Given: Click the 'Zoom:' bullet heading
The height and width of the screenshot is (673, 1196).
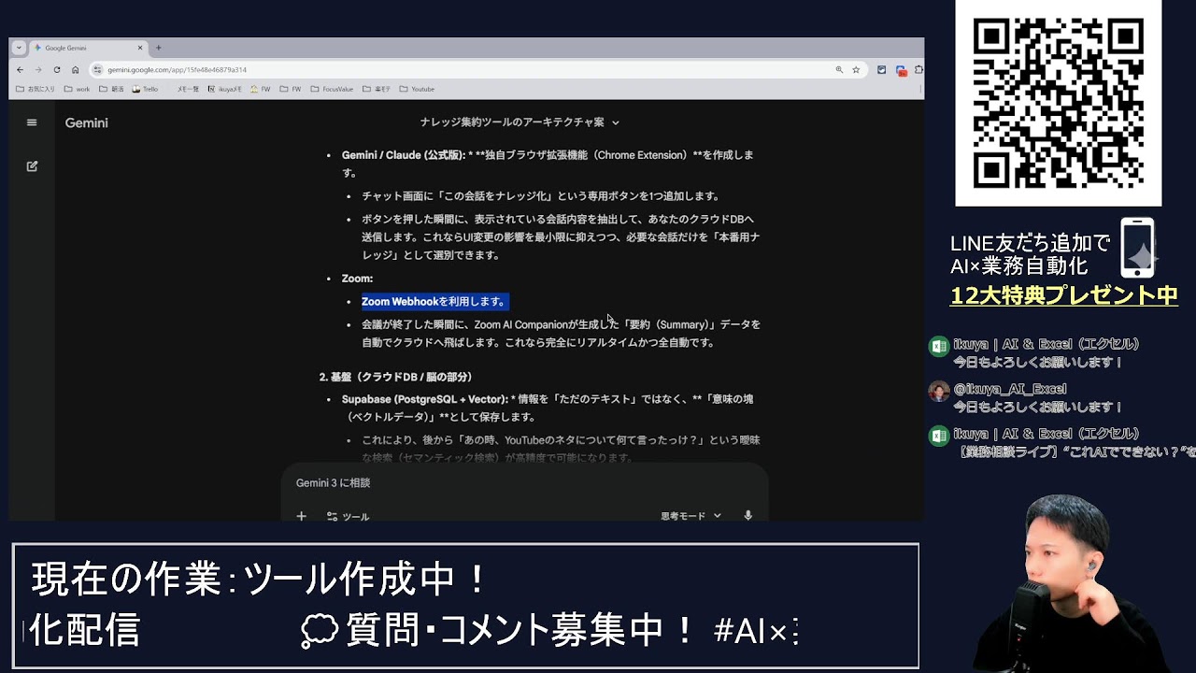Looking at the screenshot, I should coord(357,279).
